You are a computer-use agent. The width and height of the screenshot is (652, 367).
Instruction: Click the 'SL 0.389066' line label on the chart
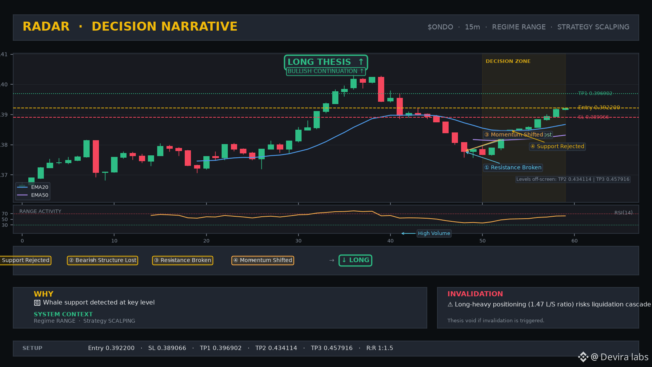(x=593, y=117)
